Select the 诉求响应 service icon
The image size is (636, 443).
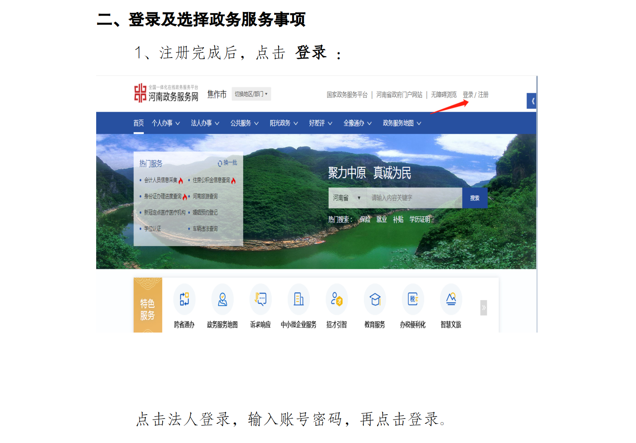coord(260,299)
